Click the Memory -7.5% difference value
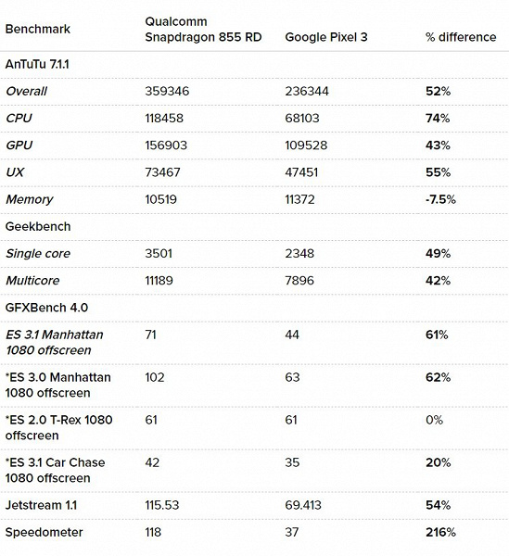Viewport: 509px width, 556px height. pyautogui.click(x=440, y=199)
